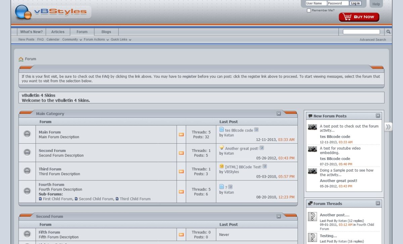Open the Quick Links dropdown
This screenshot has height=244, width=403.
120,39
